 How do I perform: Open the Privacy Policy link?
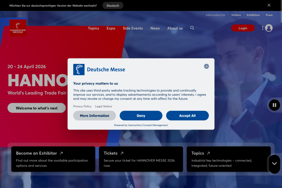pos(82,106)
